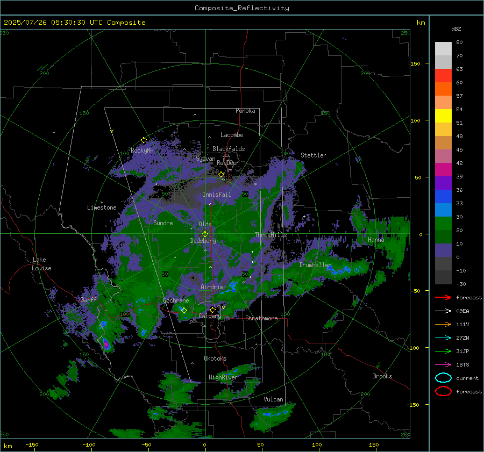Click the Brooks city label
Viewport: 484px width, 452px height.
click(x=382, y=376)
